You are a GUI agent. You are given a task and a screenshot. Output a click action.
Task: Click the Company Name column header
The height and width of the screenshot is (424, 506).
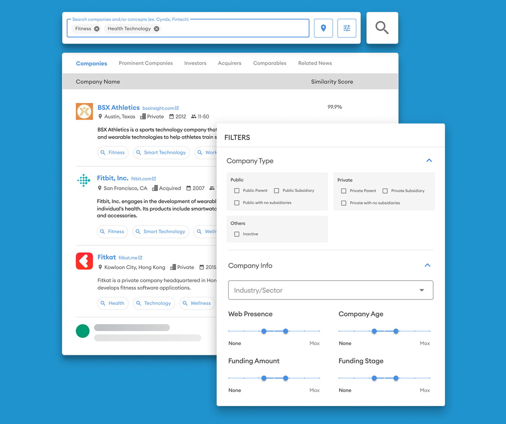tap(98, 82)
